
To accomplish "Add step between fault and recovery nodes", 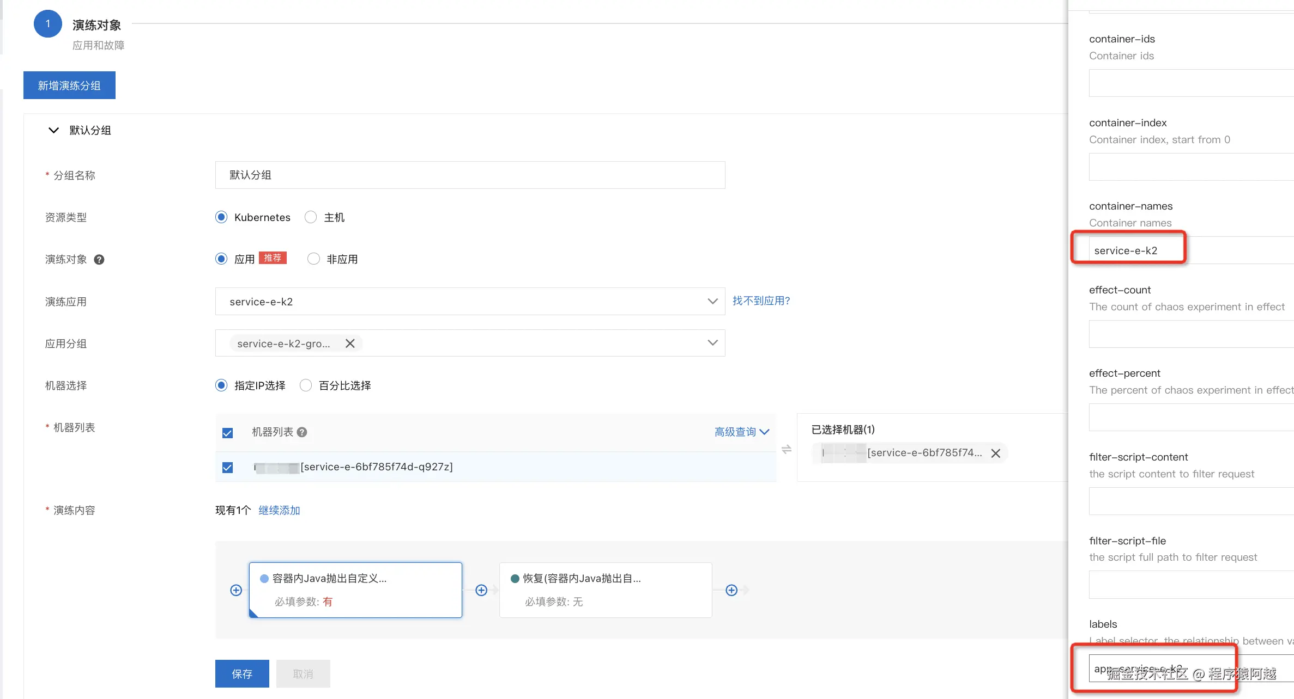I will [x=481, y=590].
